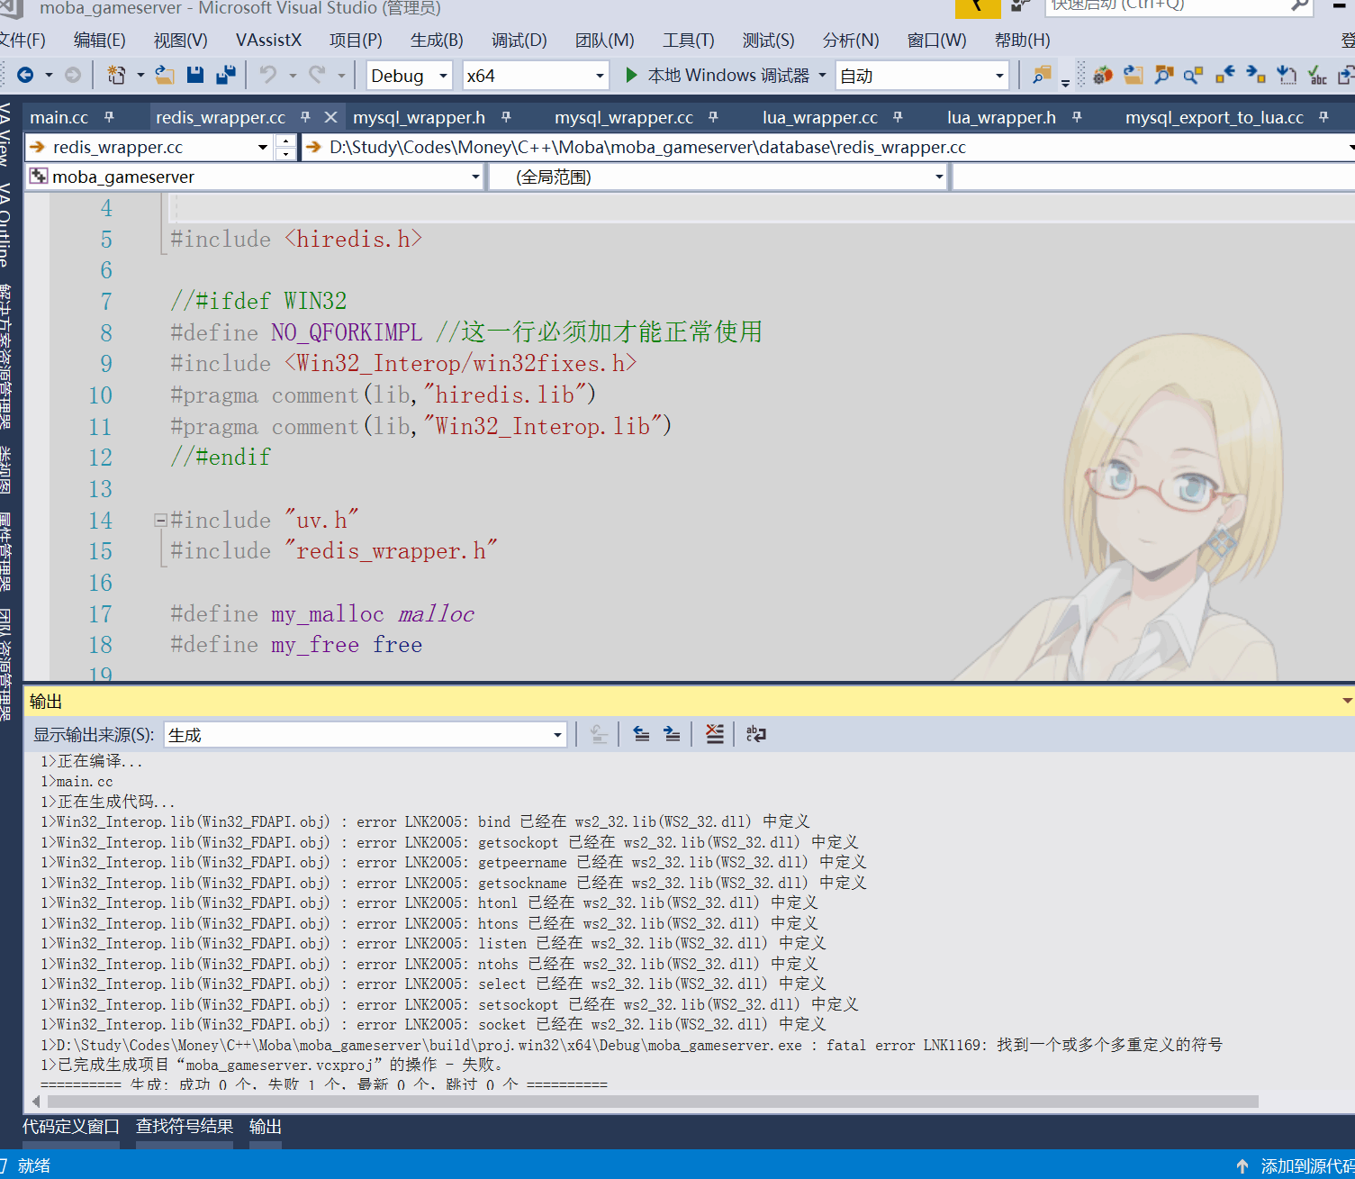Image resolution: width=1355 pixels, height=1179 pixels.
Task: Click the Redo arrow icon
Action: click(x=317, y=76)
